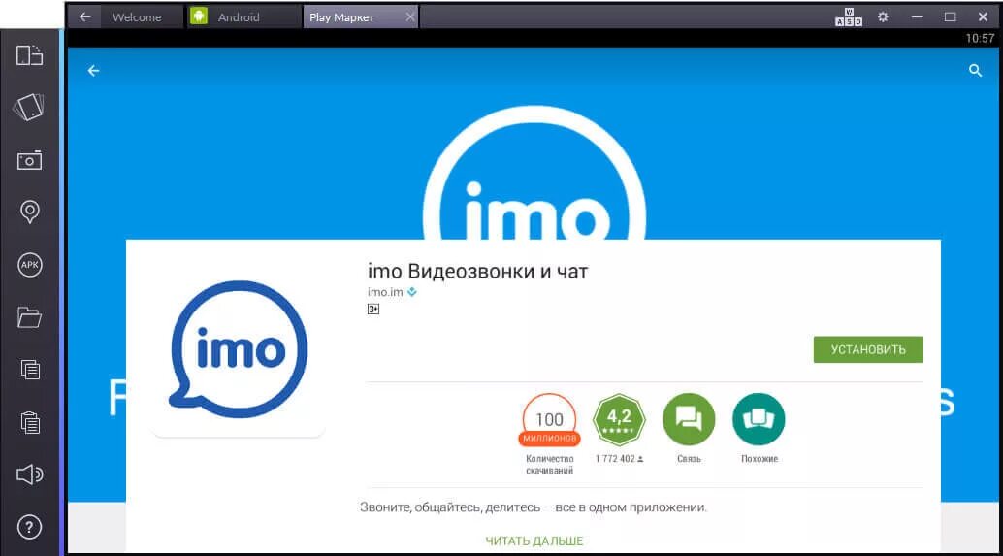Open the WASD keyboard mapping icon
The width and height of the screenshot is (1003, 556).
pyautogui.click(x=849, y=17)
